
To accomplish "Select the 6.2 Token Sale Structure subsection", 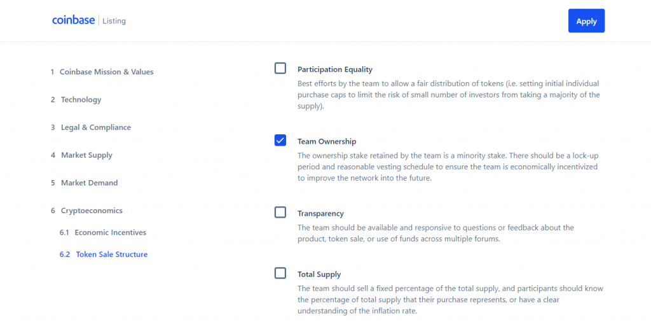I will point(104,255).
